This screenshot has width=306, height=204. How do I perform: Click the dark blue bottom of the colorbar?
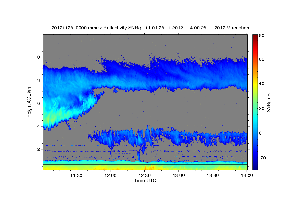tap(255, 166)
